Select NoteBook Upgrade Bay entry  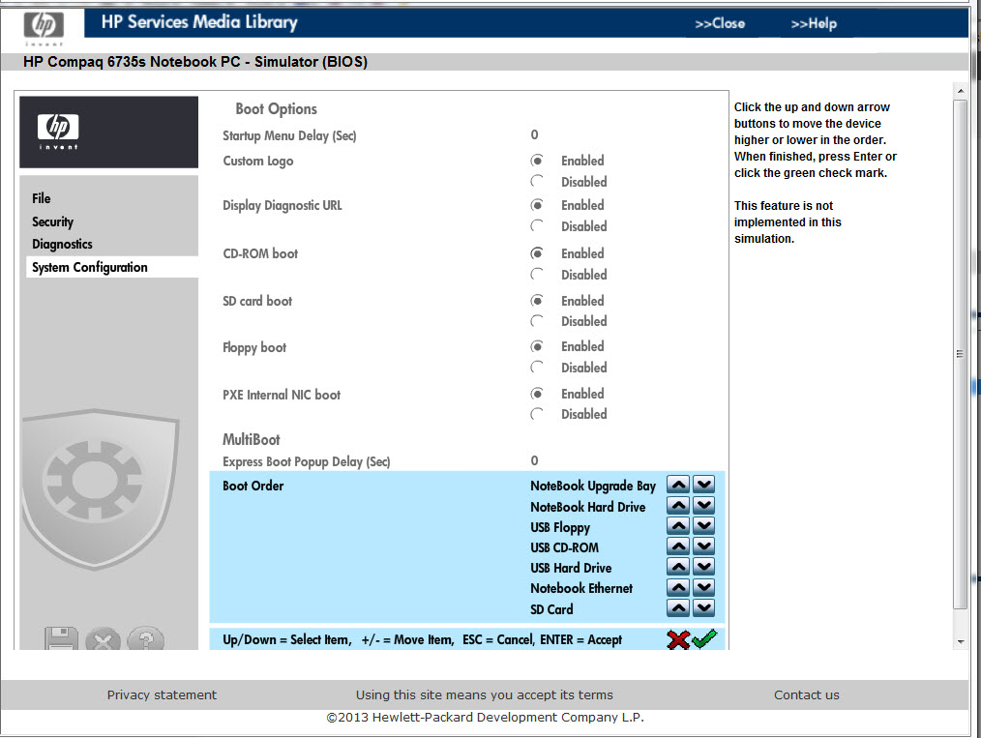tap(593, 486)
